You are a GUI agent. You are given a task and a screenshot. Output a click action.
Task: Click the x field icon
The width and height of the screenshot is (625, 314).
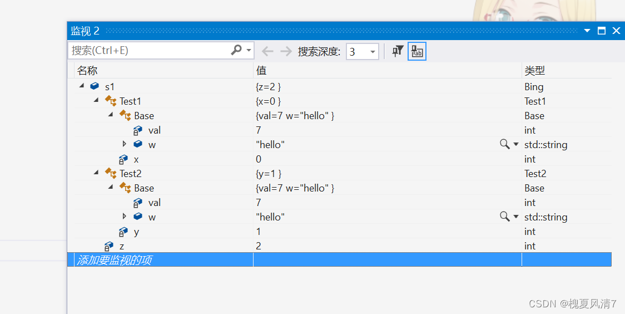123,160
